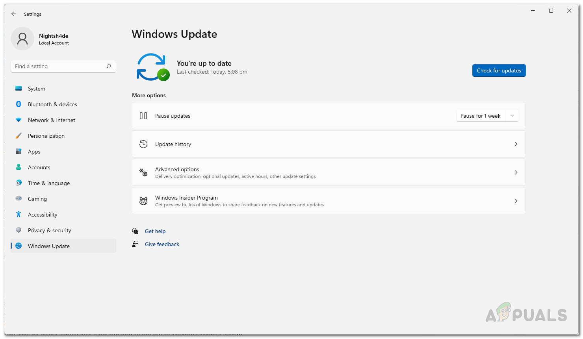
Task: Click the Pause updates label
Action: pos(173,116)
